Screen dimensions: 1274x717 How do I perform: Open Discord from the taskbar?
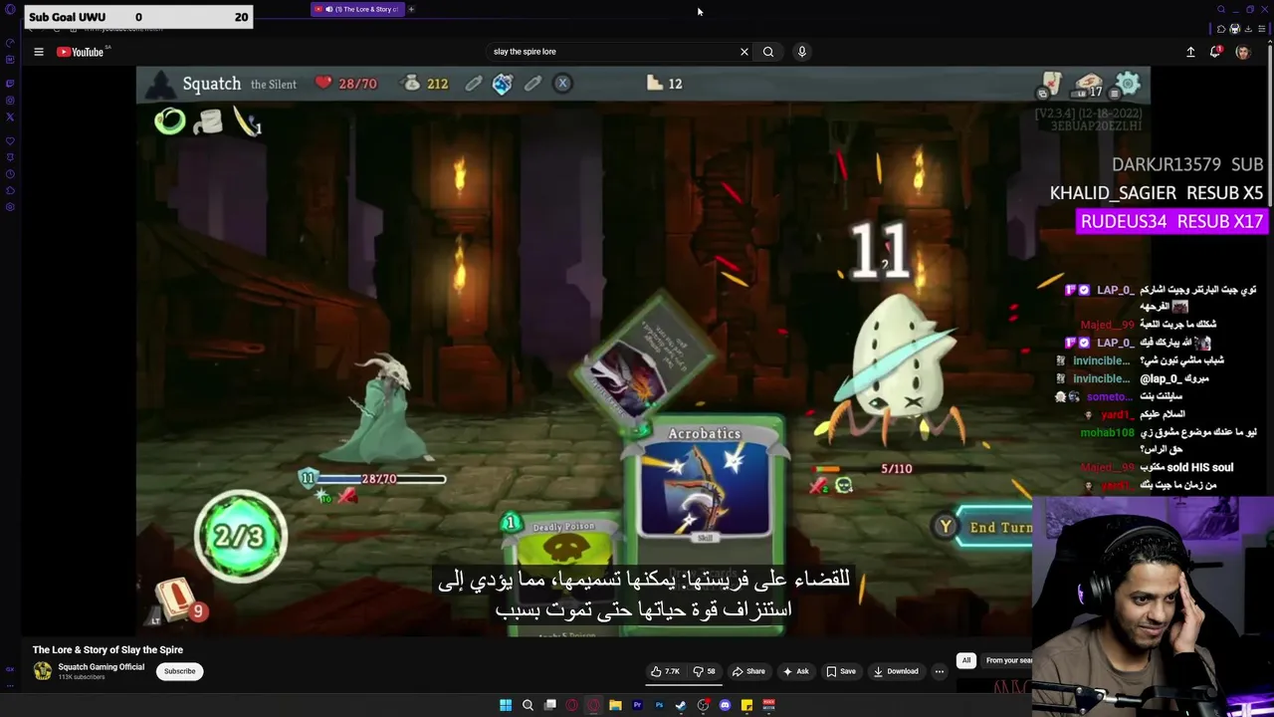pos(725,705)
